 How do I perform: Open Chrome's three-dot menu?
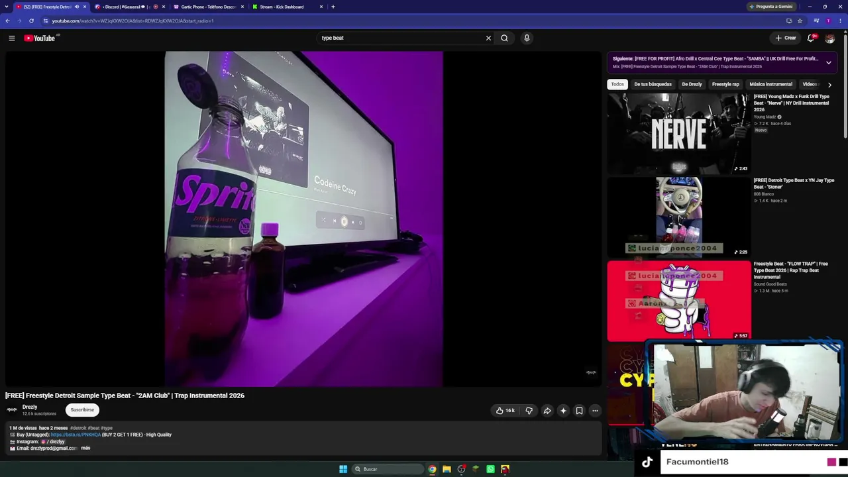coord(840,21)
